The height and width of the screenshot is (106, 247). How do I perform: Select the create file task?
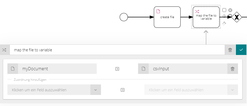coord(167,17)
